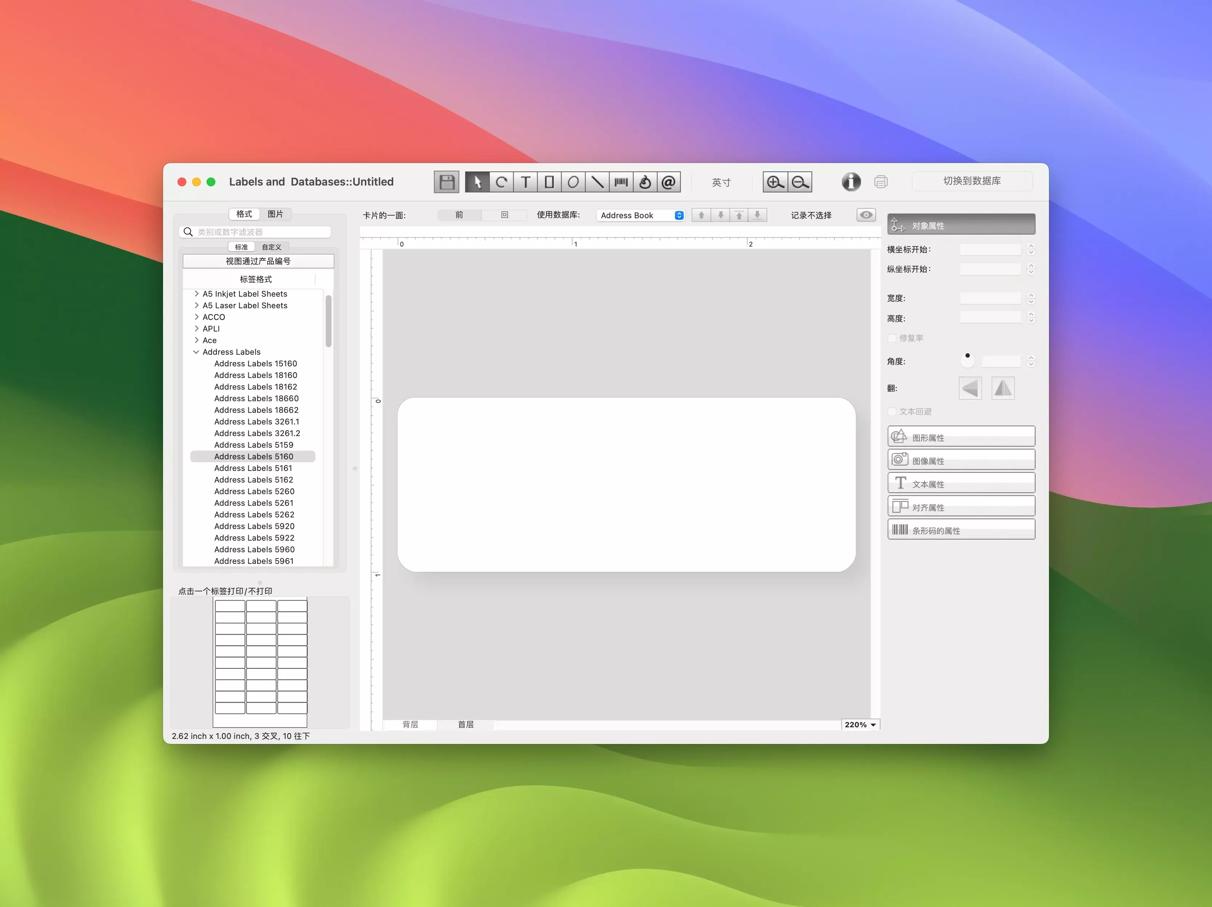Select the barcode tool
The image size is (1212, 907).
pos(621,182)
